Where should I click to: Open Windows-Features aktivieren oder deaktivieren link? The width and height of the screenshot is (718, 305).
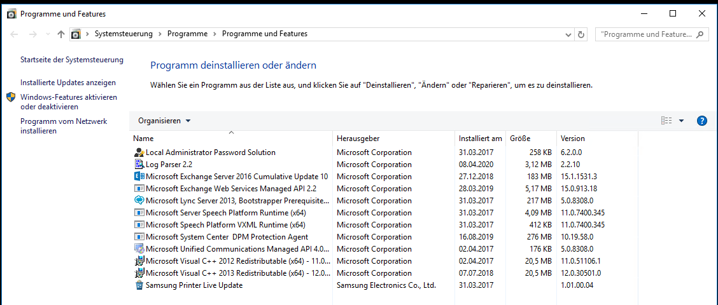[69, 102]
